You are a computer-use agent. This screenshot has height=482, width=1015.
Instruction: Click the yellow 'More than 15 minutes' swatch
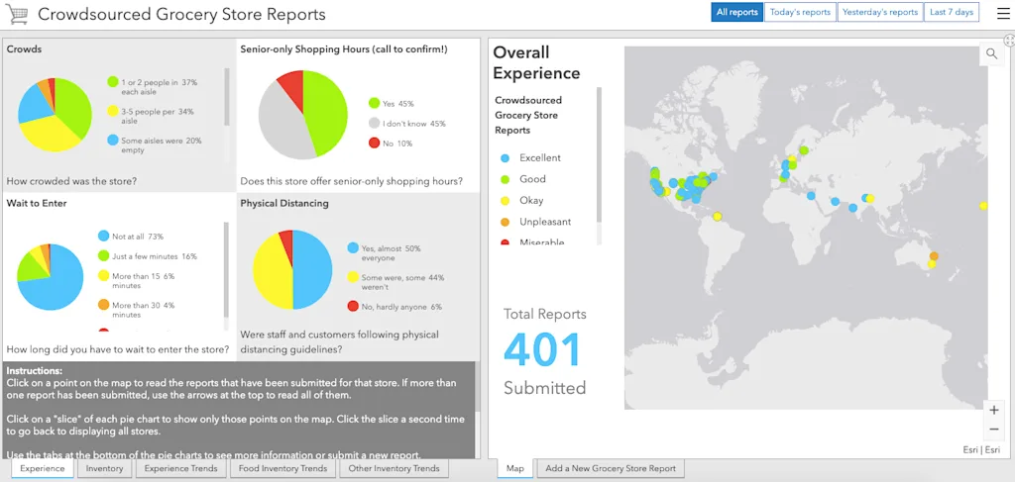coord(103,276)
